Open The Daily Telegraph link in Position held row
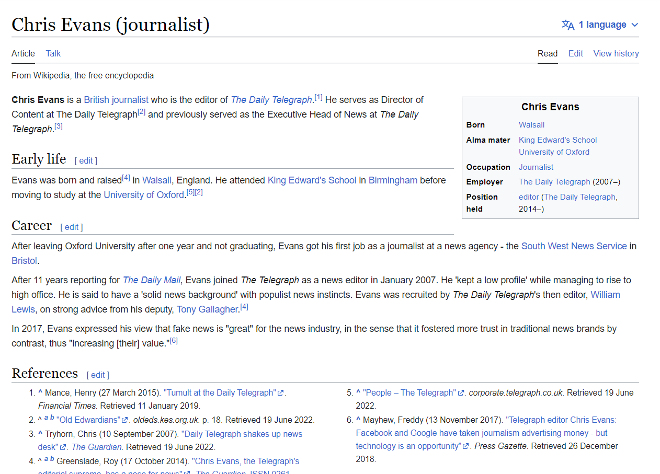This screenshot has width=660, height=474. [x=579, y=197]
